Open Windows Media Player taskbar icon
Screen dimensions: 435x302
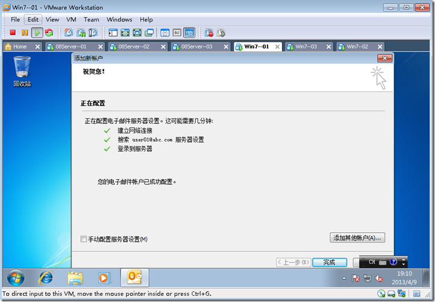click(x=104, y=278)
